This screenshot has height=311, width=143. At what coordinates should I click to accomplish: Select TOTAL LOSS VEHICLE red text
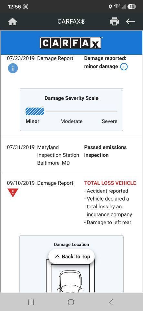click(110, 183)
